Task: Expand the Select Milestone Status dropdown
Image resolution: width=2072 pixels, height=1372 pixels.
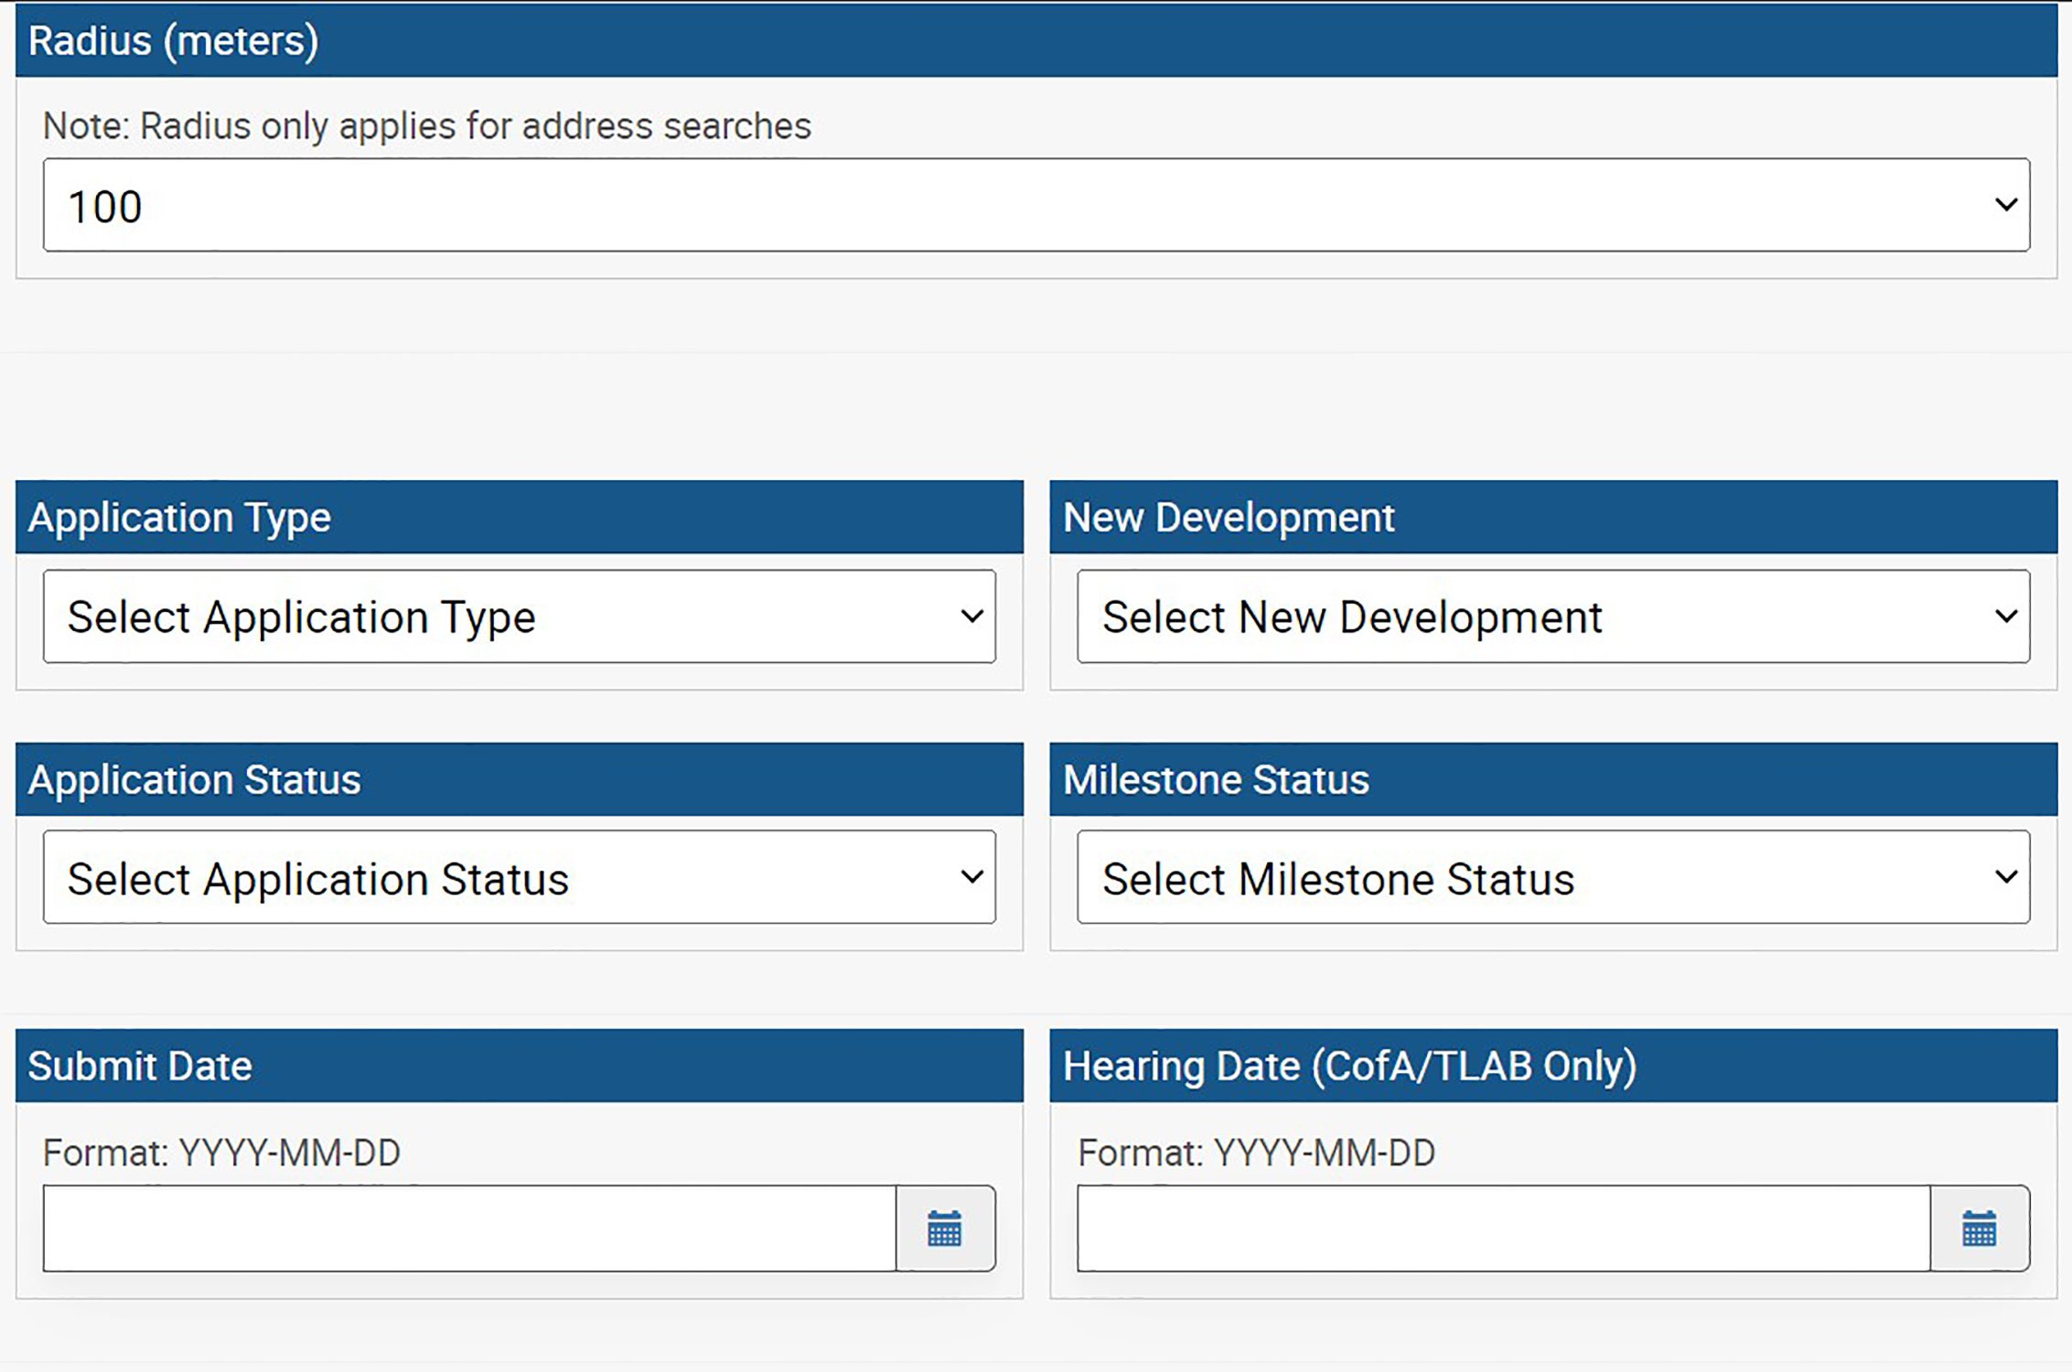Action: pyautogui.click(x=1553, y=877)
